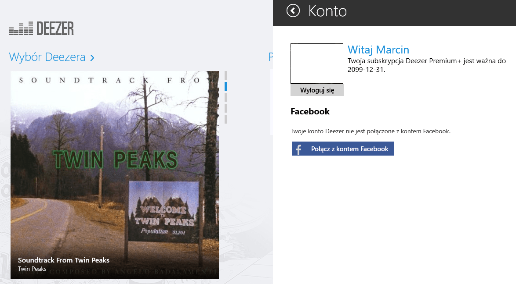Open the Wybór Deezera section heading
Screen dimensions: 516x284
pyautogui.click(x=47, y=57)
